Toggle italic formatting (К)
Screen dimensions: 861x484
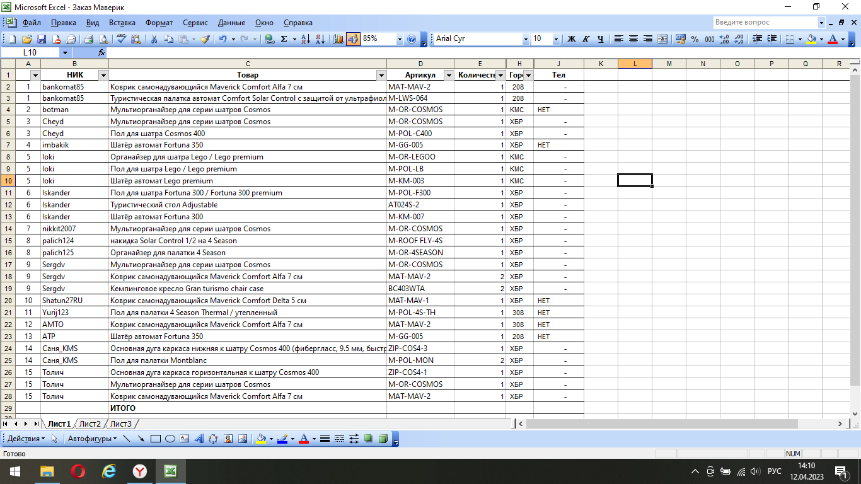pos(586,39)
